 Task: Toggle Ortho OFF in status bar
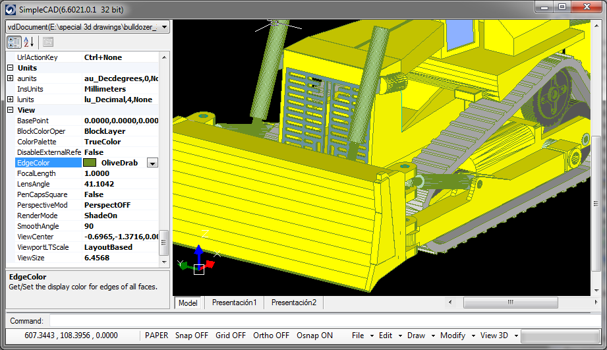click(271, 335)
